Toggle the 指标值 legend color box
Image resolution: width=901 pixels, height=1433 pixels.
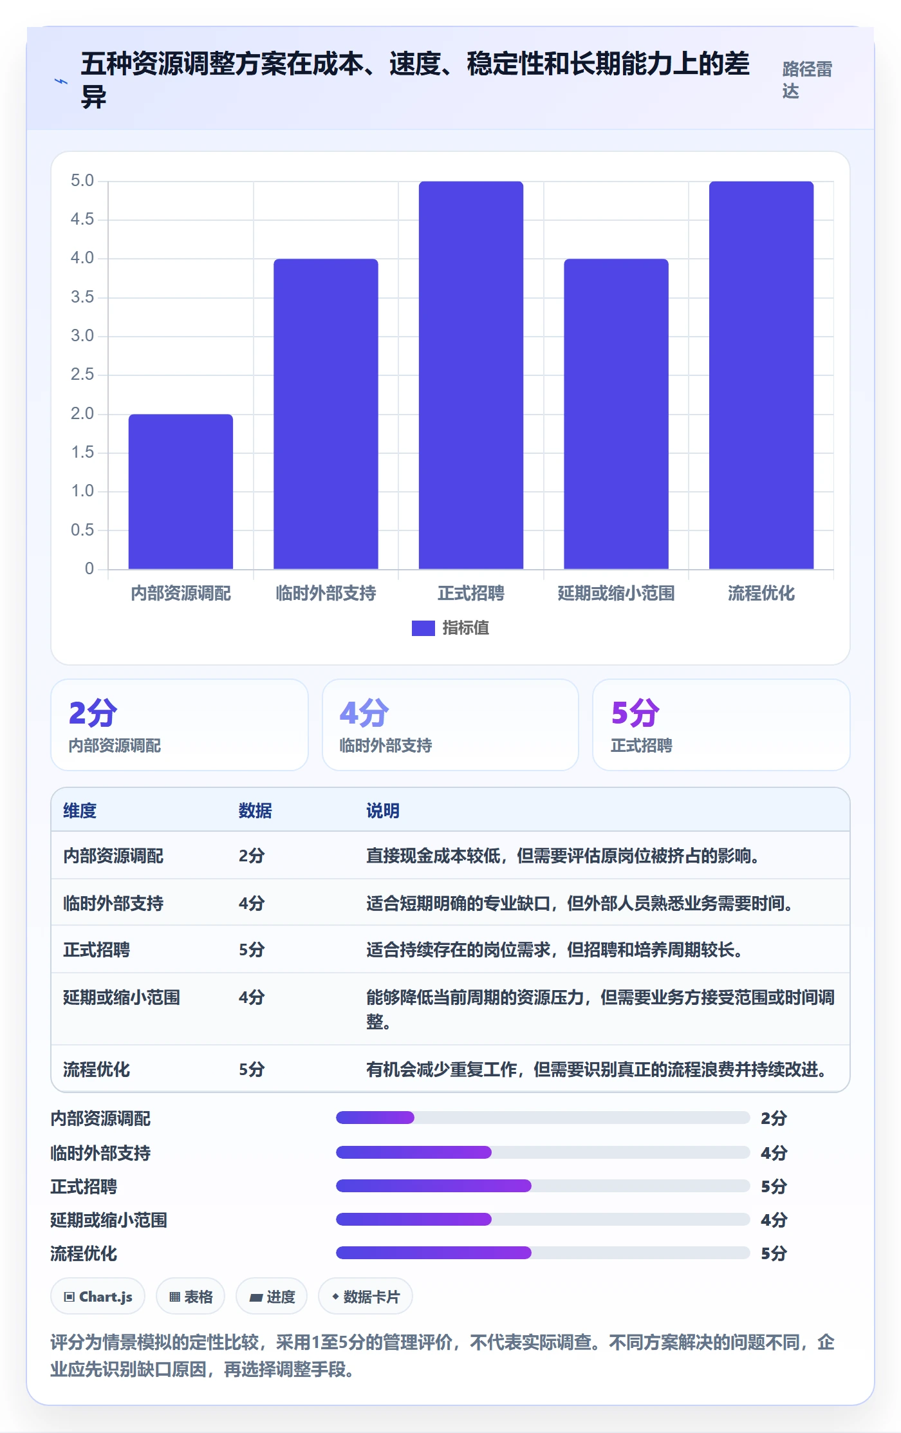pos(423,628)
